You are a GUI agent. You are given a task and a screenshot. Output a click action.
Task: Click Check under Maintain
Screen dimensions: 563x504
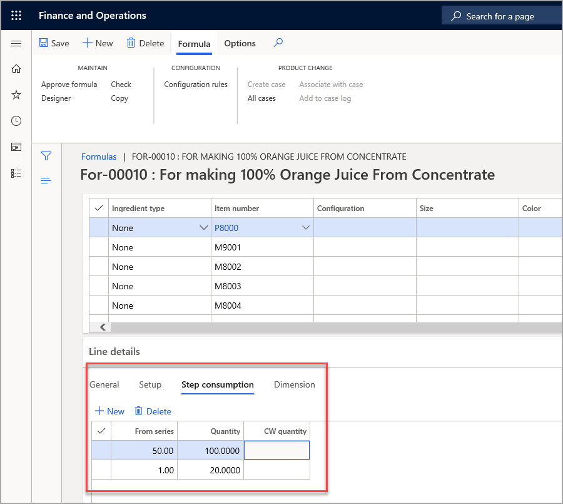pyautogui.click(x=121, y=85)
